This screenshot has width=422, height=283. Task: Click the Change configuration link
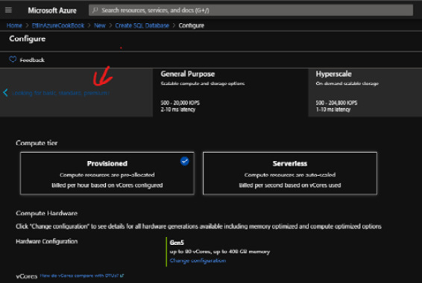pyautogui.click(x=198, y=261)
